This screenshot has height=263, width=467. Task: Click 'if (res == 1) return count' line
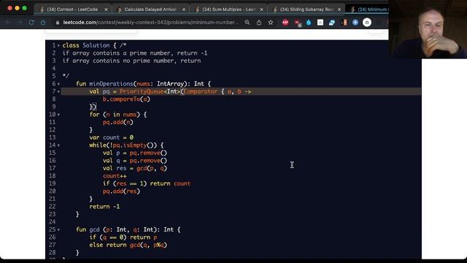coord(147,183)
